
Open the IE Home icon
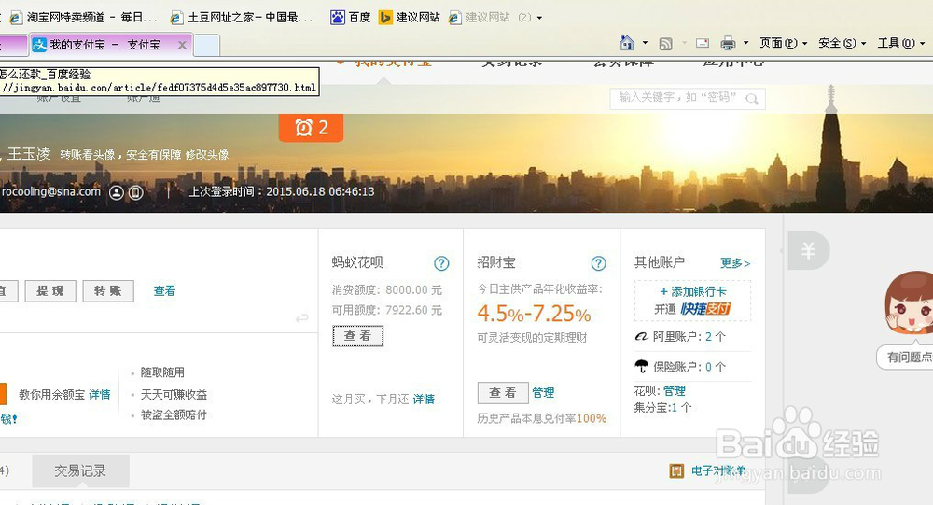[627, 43]
